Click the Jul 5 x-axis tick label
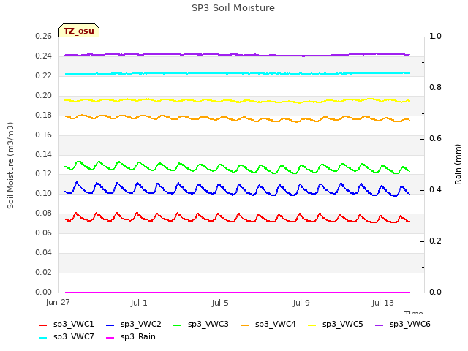 (x=220, y=303)
